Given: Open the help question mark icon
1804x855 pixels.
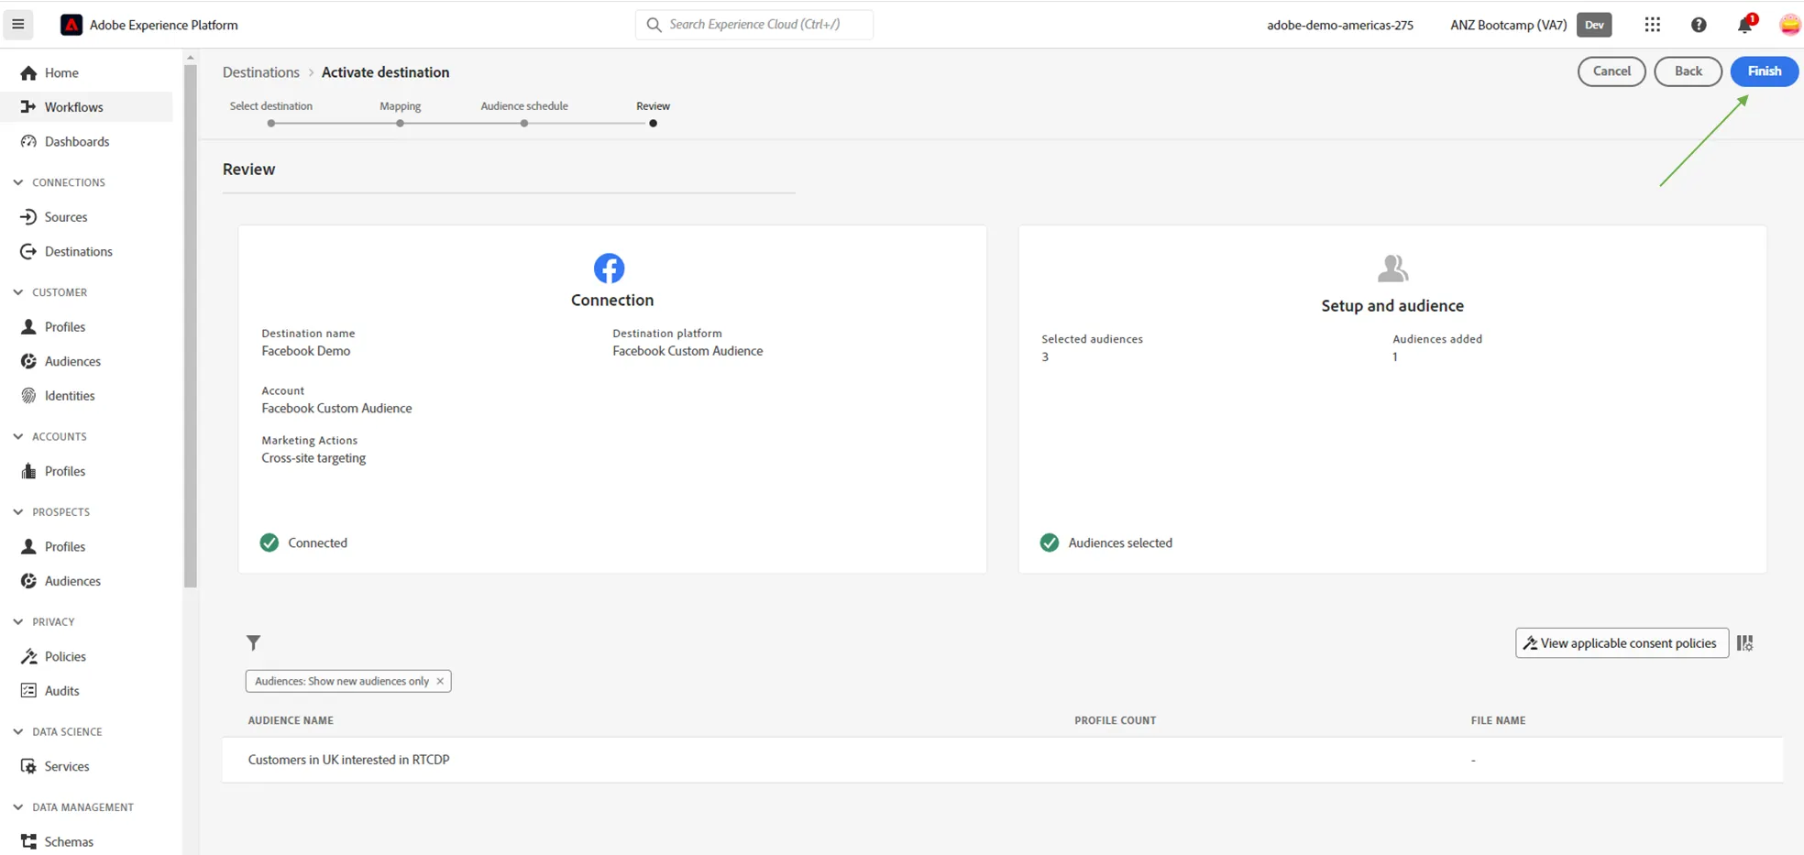Looking at the screenshot, I should coord(1698,25).
